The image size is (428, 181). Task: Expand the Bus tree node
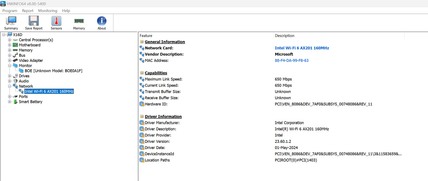coord(10,55)
